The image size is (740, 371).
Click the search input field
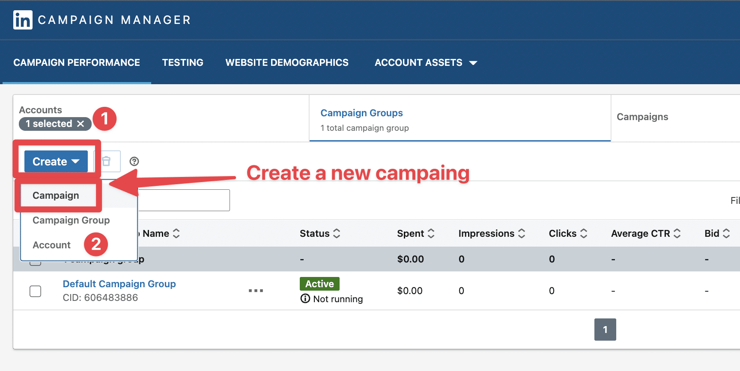pyautogui.click(x=184, y=200)
